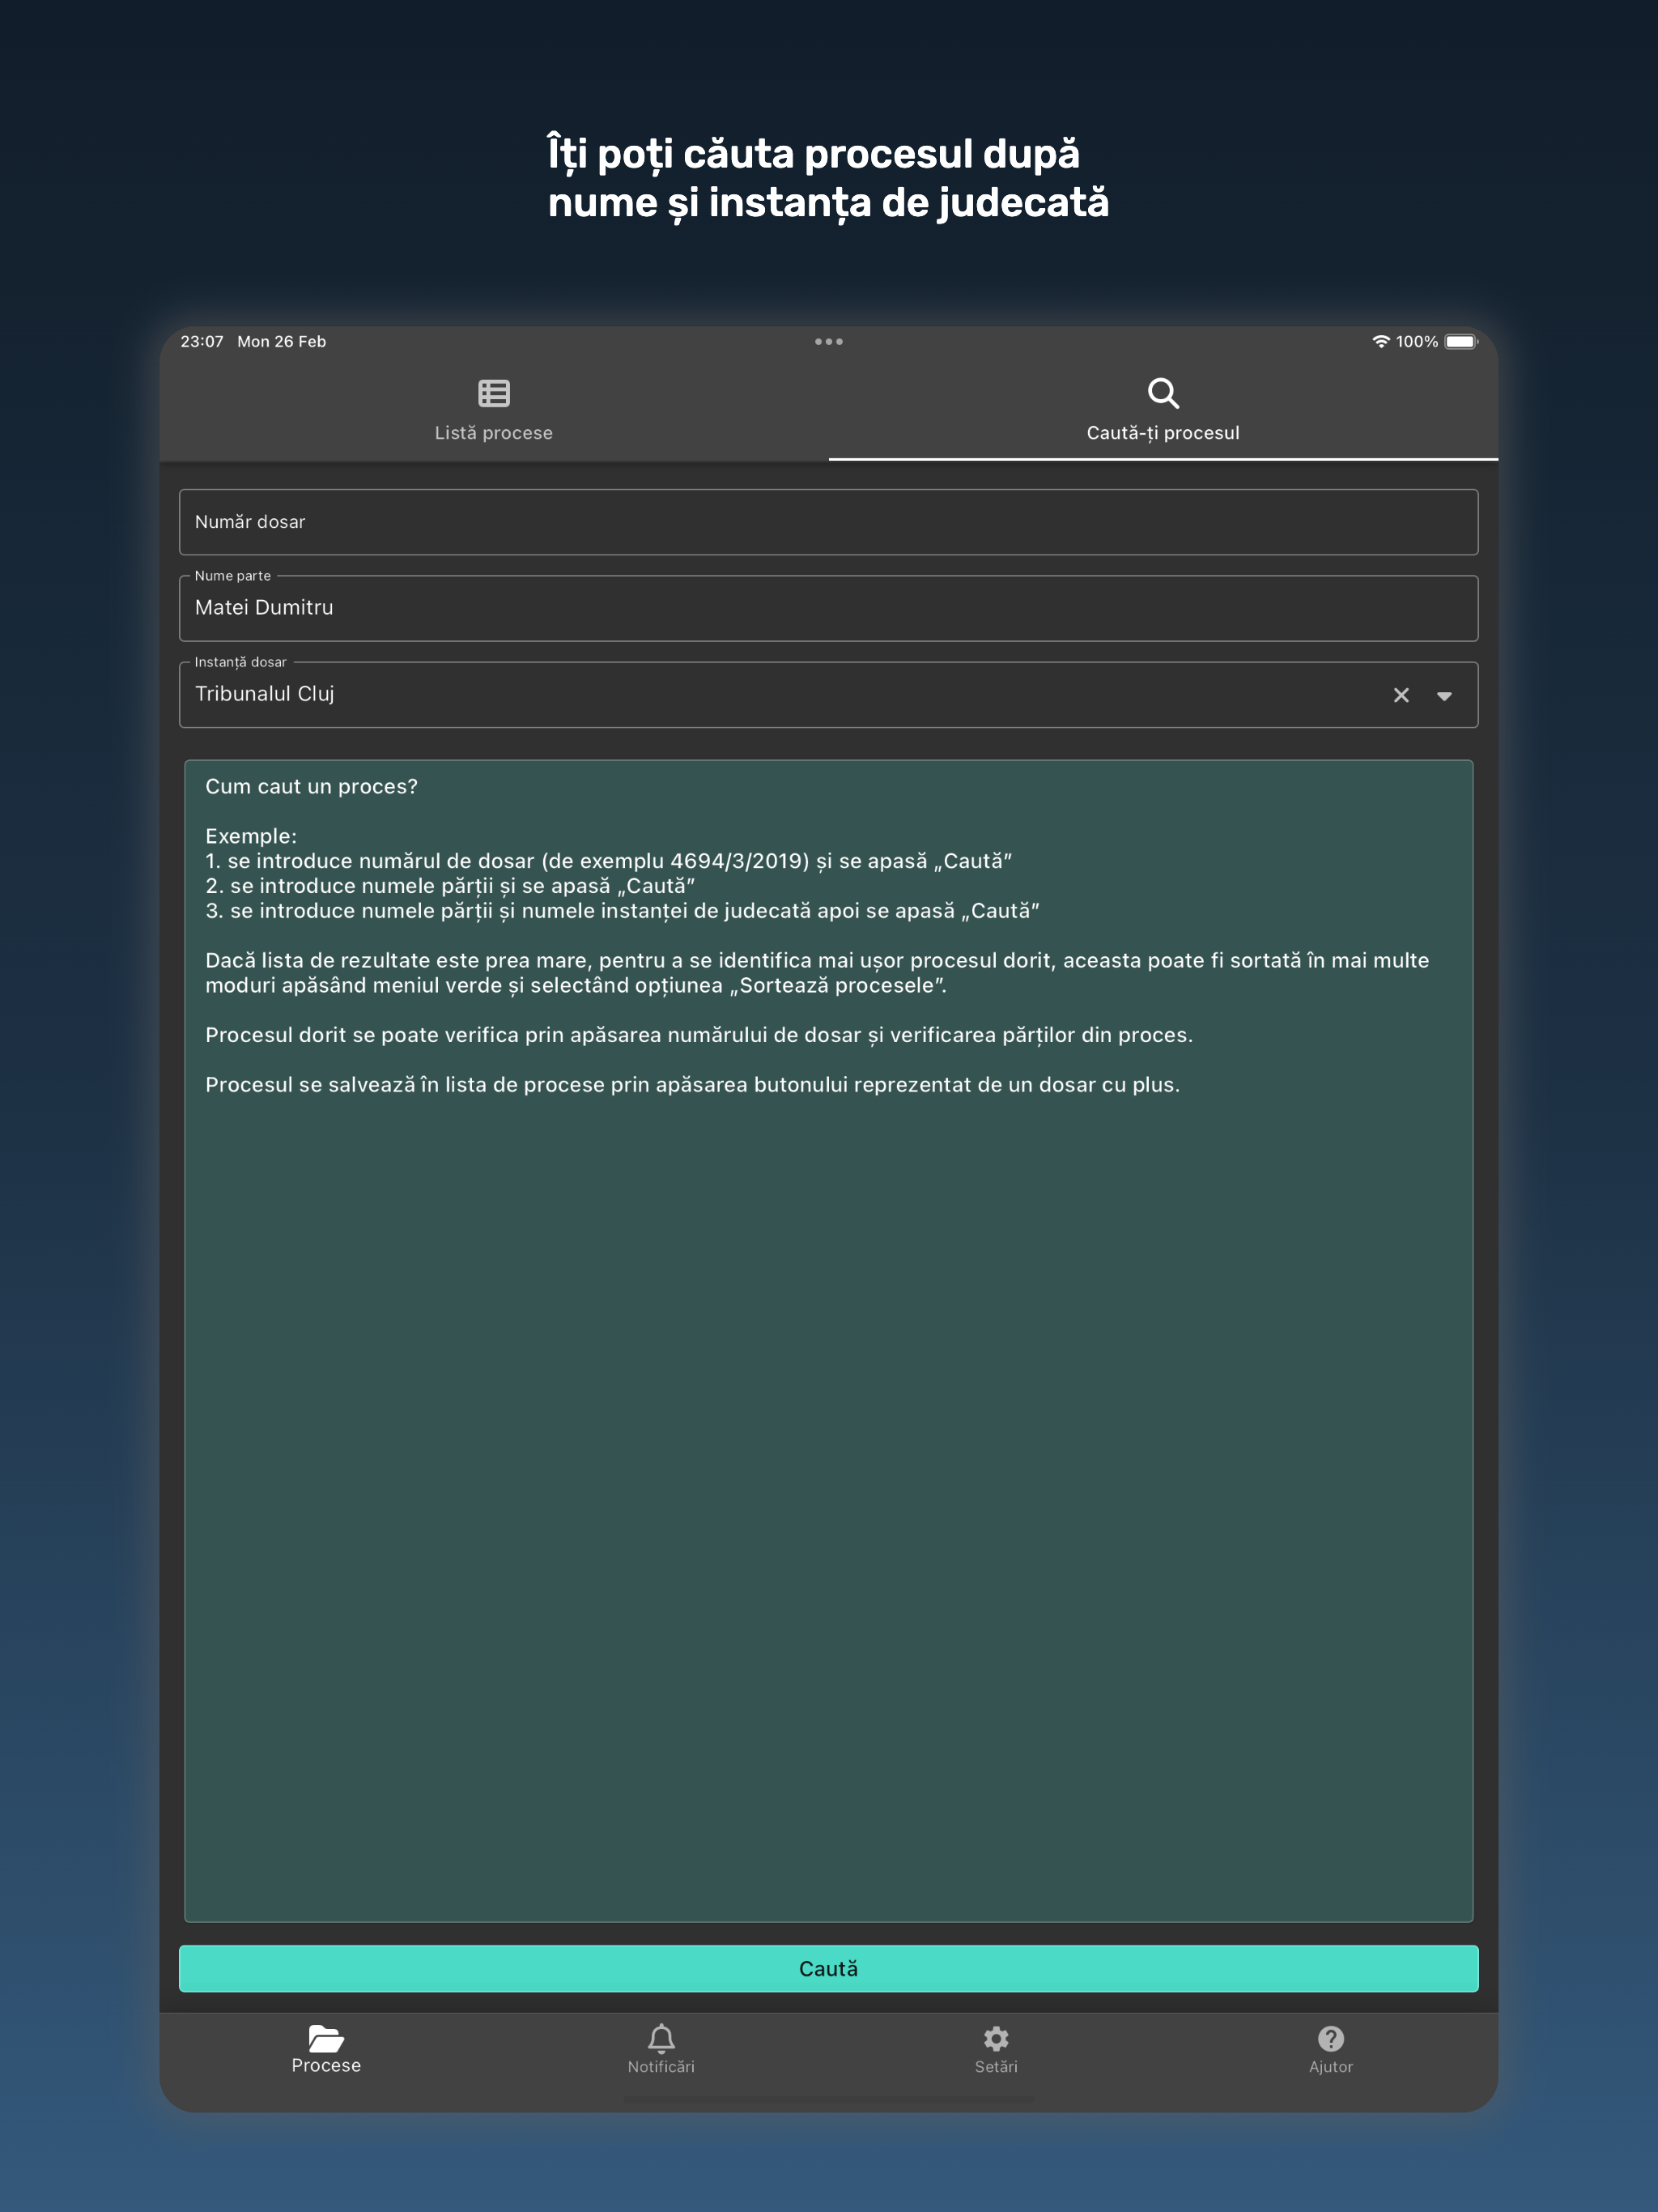This screenshot has height=2212, width=1658.
Task: Tap the 'Mon 26 Feb' date
Action: 281,341
